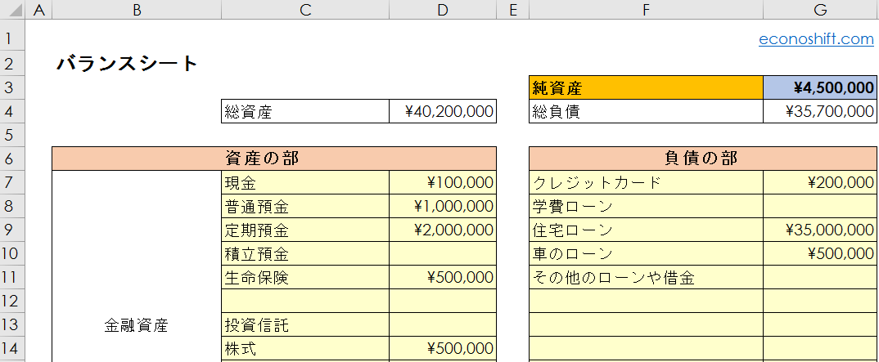Screen dimensions: 879x362
Task: Select the total liabilities ¥35,700,000 cell
Action: [820, 112]
